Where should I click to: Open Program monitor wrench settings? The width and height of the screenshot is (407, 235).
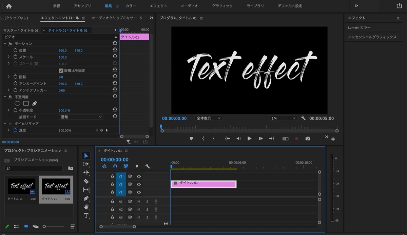(x=303, y=118)
